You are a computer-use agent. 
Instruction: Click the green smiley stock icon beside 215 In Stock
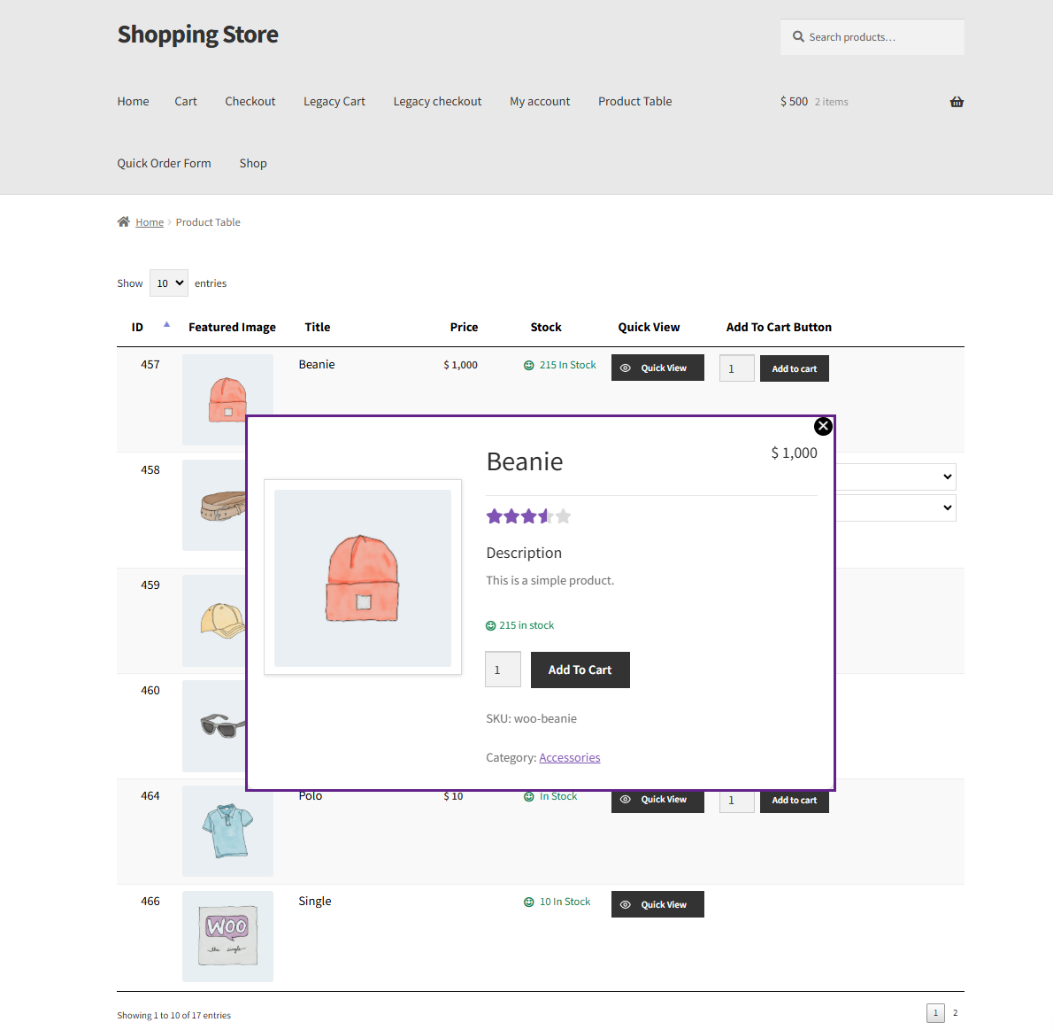527,364
